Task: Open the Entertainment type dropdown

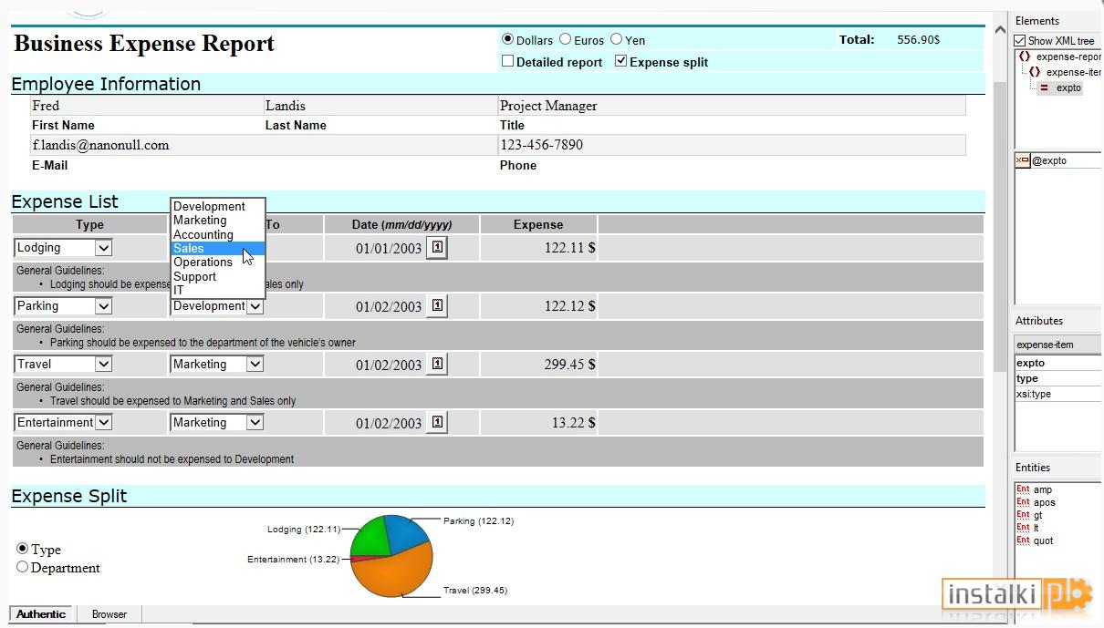Action: pos(103,422)
